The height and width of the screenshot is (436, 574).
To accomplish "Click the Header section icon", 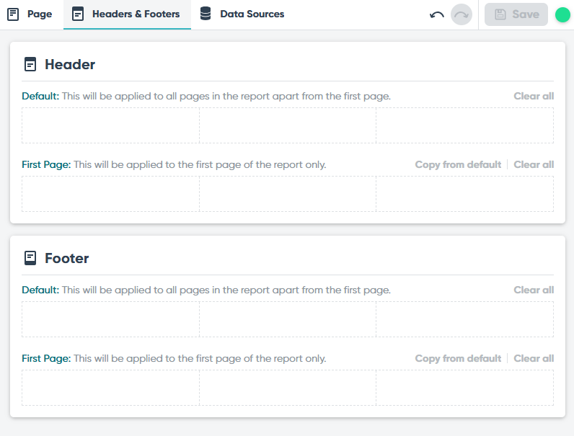I will [x=30, y=64].
